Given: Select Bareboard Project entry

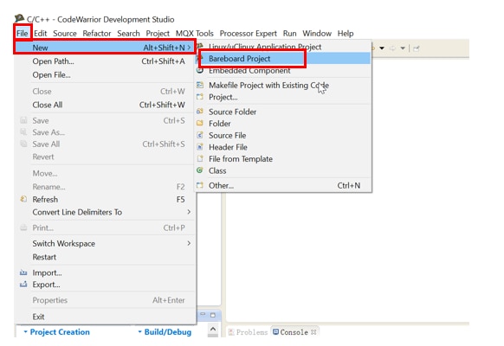Looking at the screenshot, I should point(283,59).
